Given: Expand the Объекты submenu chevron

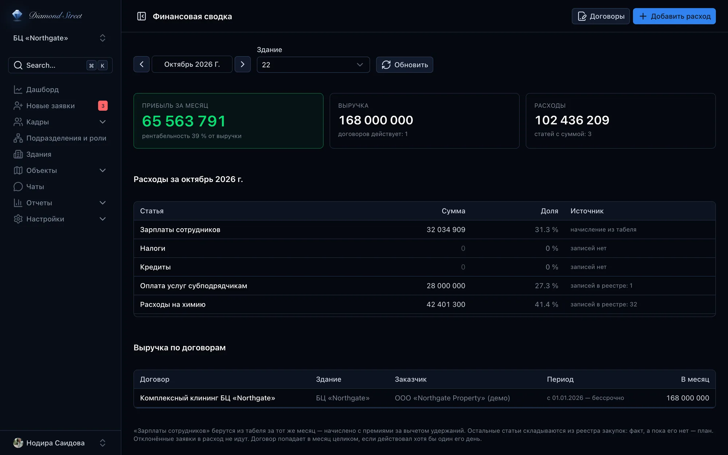Looking at the screenshot, I should coord(103,170).
